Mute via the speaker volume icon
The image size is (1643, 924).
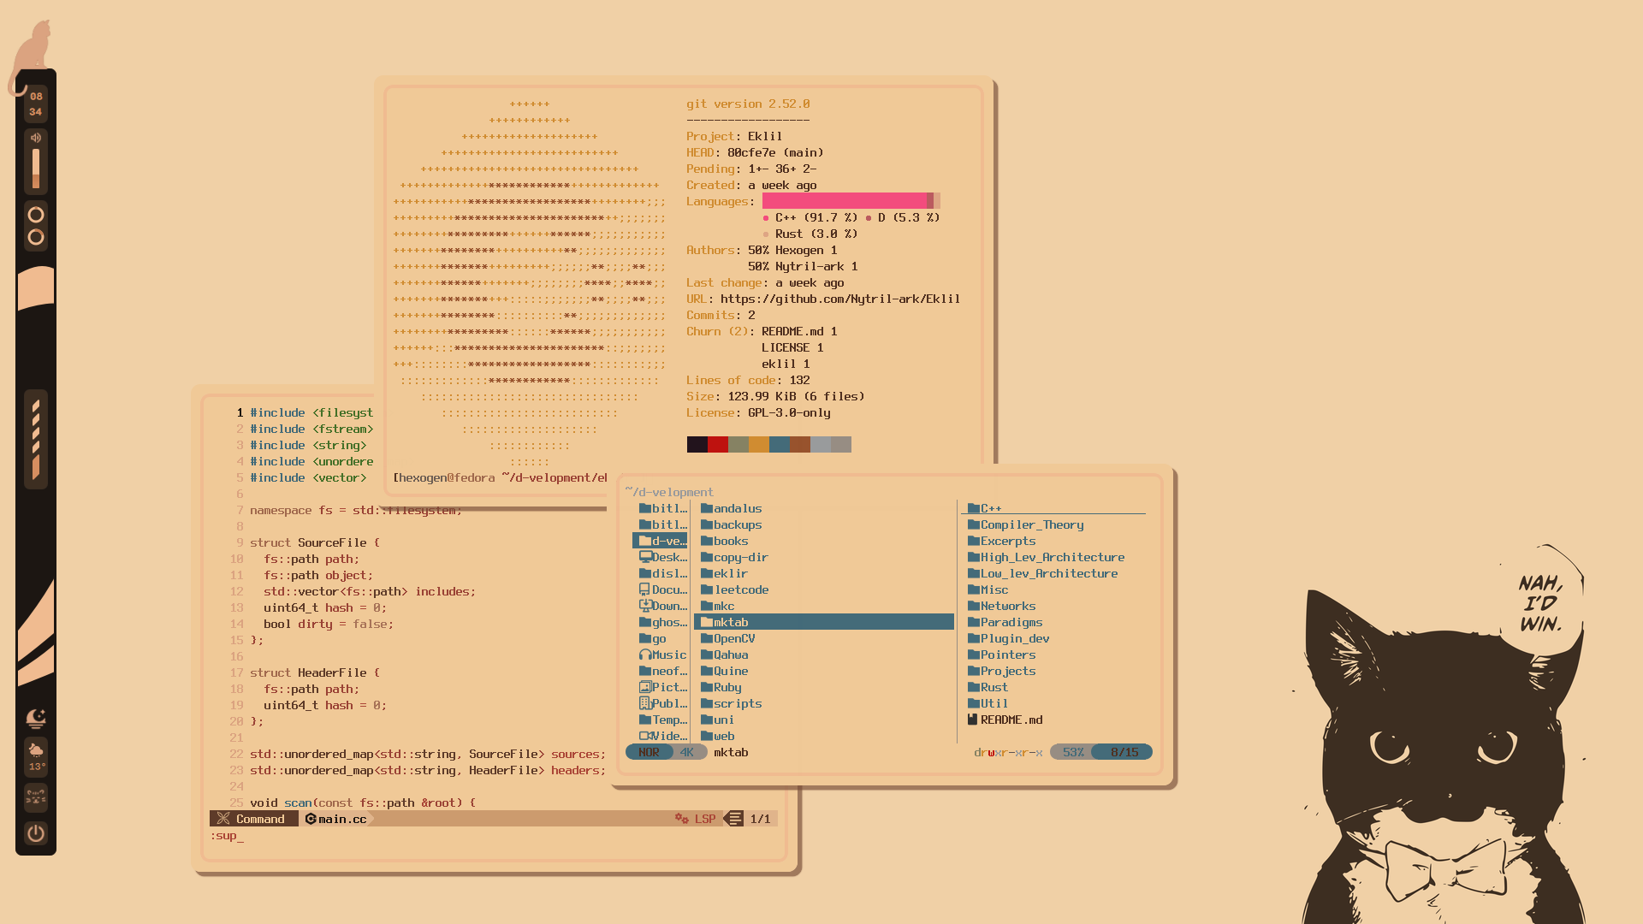(36, 138)
